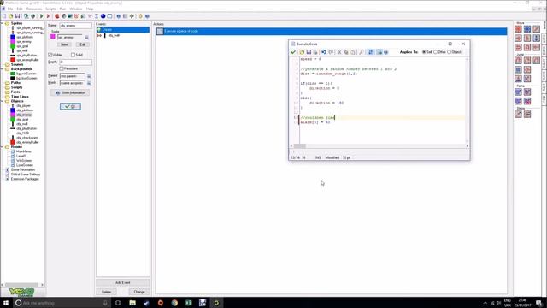Select the obj_wall collision event
The image size is (547, 308).
[123, 35]
